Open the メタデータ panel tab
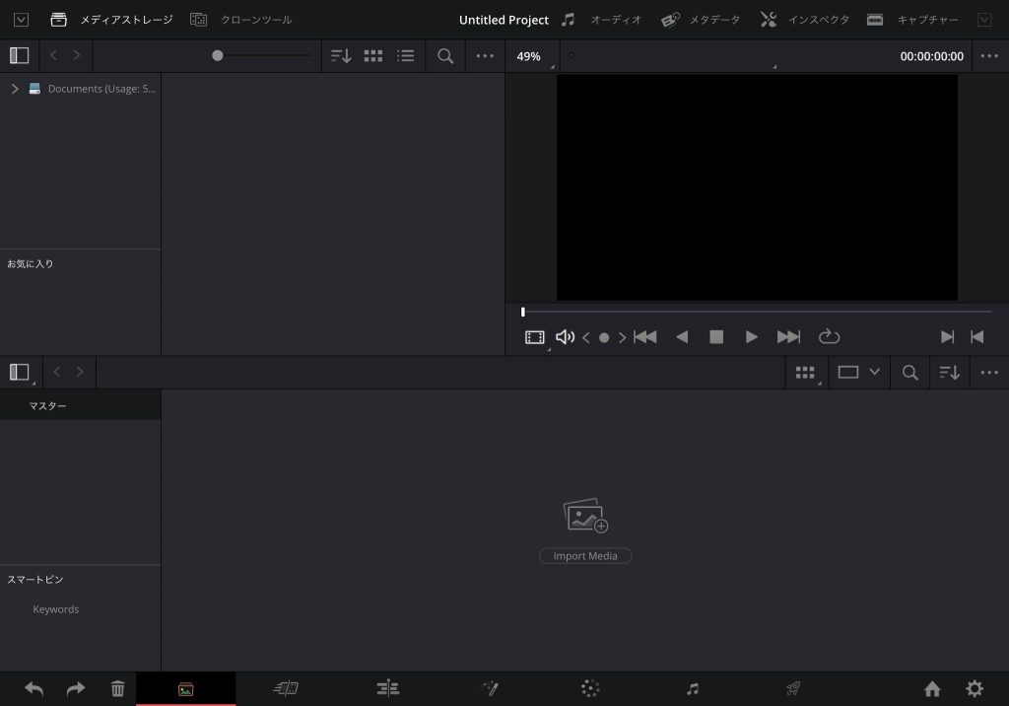Viewport: 1009px width, 706px height. tap(700, 20)
